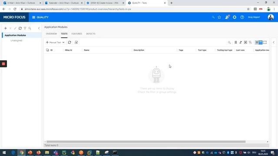The height and width of the screenshot is (156, 278).
Task: Sort by the ID column header
Action: (51, 50)
